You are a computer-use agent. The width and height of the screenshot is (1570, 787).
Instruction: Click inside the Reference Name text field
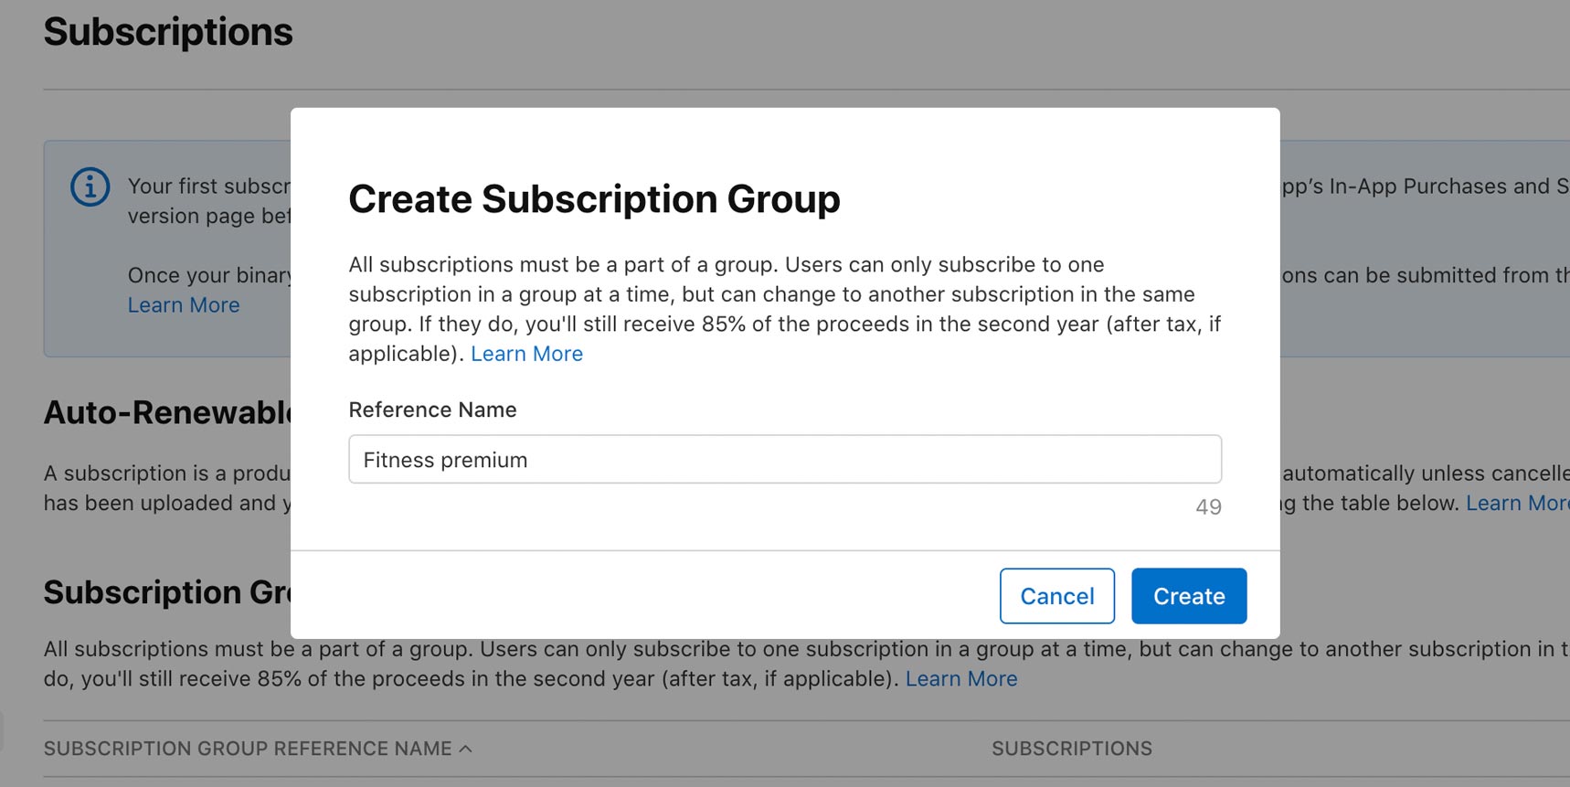click(783, 459)
